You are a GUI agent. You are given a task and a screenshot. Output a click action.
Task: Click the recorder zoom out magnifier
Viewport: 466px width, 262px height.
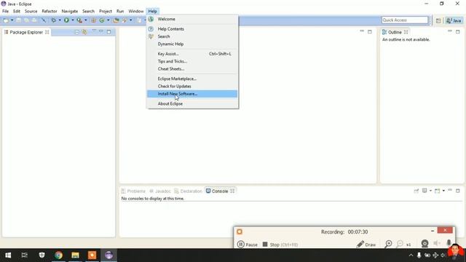(x=400, y=245)
